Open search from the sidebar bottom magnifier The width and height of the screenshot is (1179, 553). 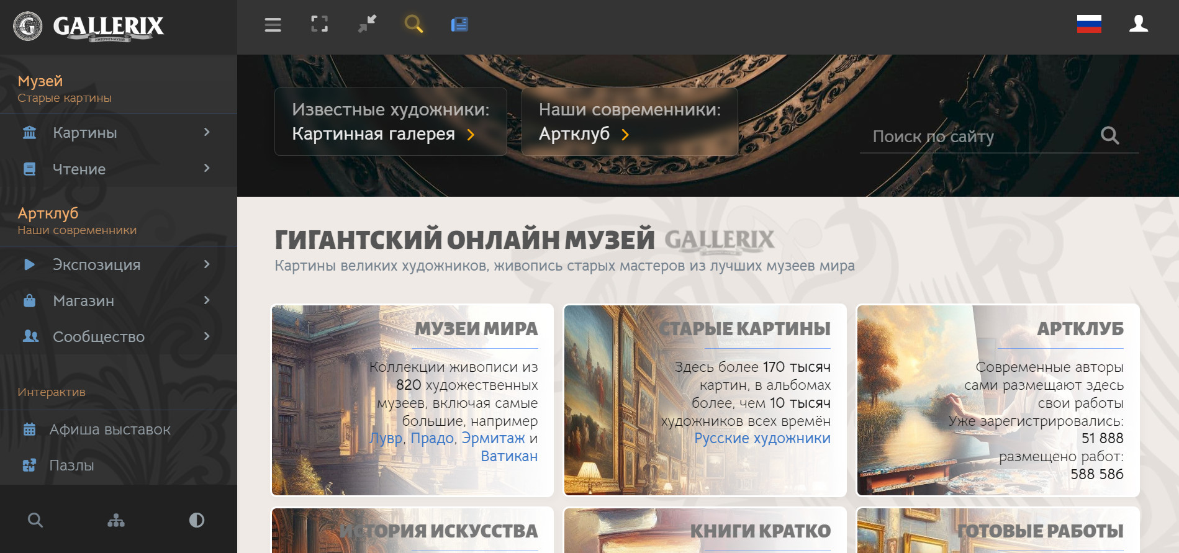35,520
